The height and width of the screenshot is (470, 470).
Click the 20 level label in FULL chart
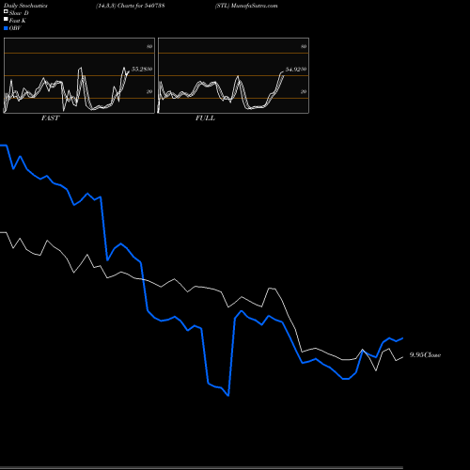304,91
